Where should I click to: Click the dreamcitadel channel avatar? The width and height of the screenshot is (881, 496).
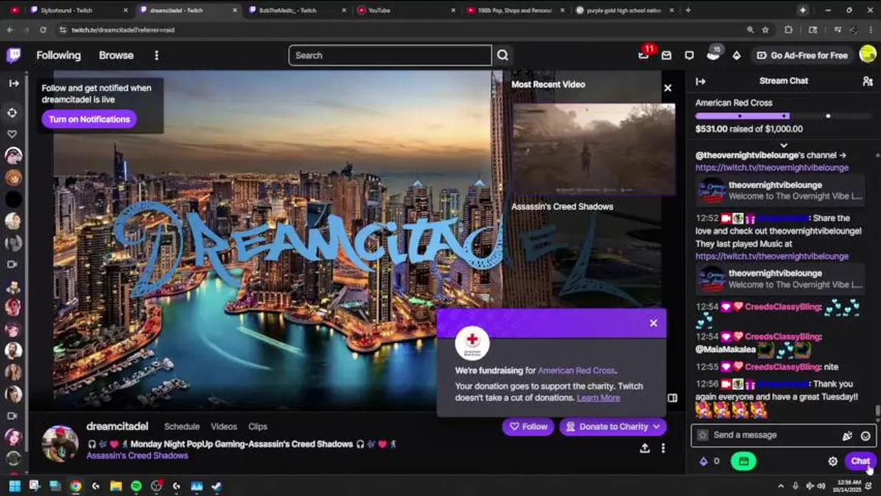pyautogui.click(x=60, y=443)
